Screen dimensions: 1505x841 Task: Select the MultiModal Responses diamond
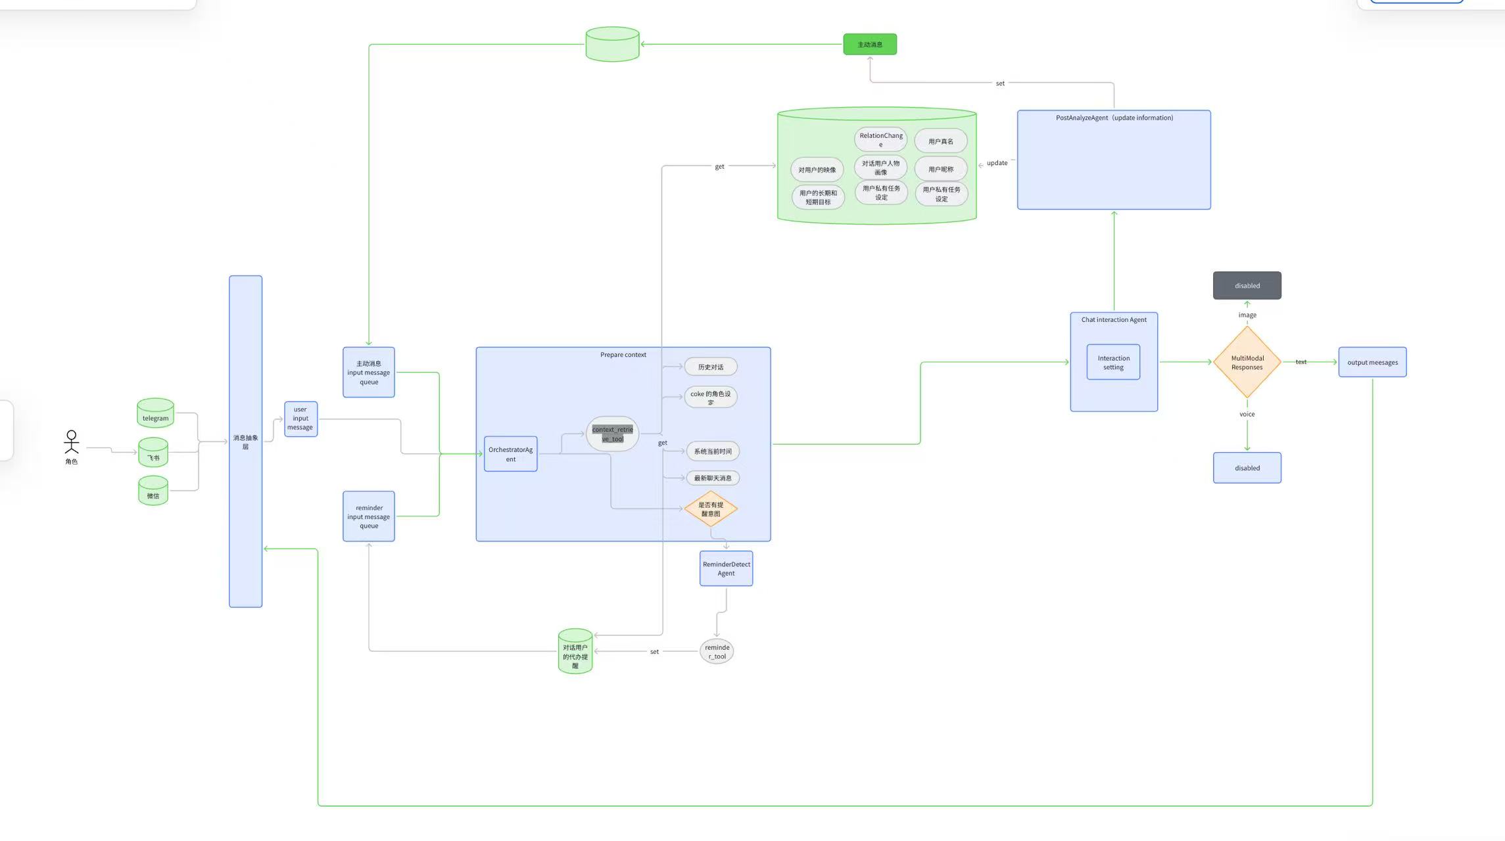click(x=1247, y=362)
